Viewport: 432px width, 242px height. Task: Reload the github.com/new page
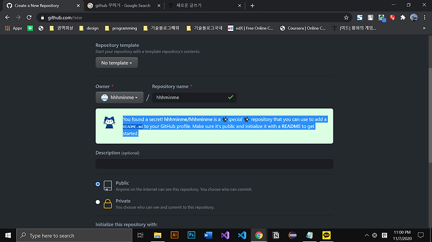(29, 17)
